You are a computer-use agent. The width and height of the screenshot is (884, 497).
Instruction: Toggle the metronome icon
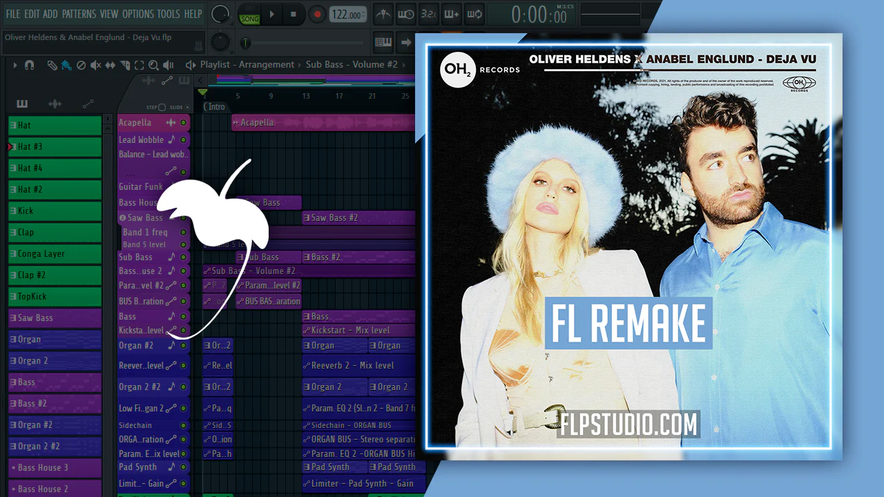[x=383, y=14]
